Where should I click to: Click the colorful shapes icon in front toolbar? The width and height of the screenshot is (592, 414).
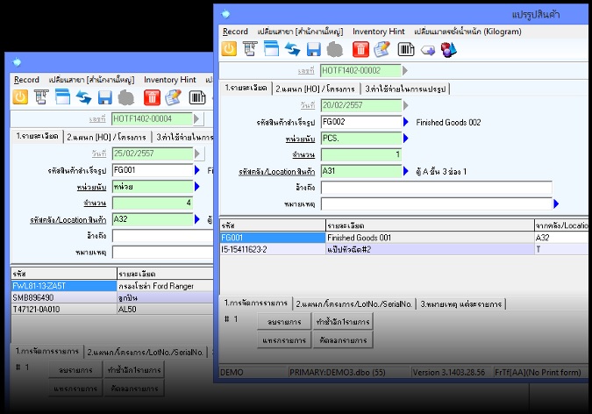coord(449,50)
